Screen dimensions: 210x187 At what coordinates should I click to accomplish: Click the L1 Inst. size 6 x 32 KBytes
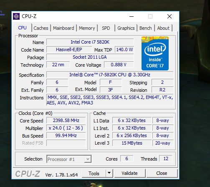point(132,128)
